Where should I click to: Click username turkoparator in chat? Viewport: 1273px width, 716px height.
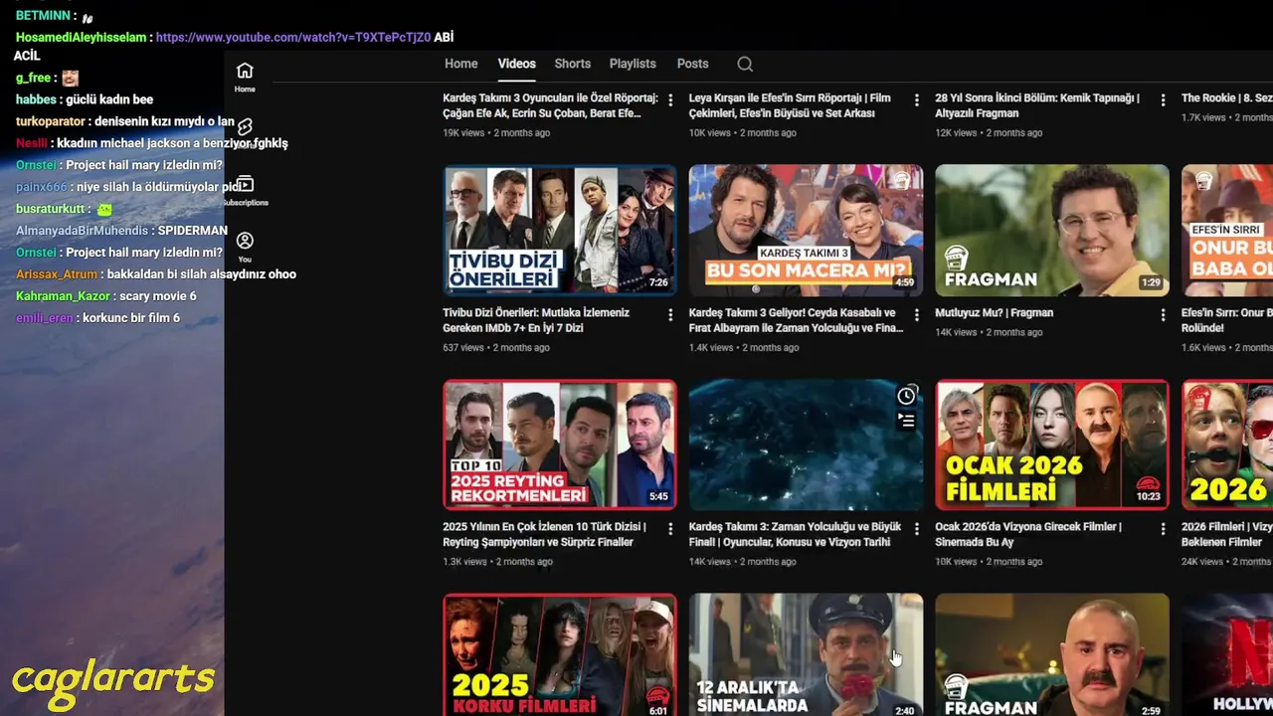(x=51, y=121)
